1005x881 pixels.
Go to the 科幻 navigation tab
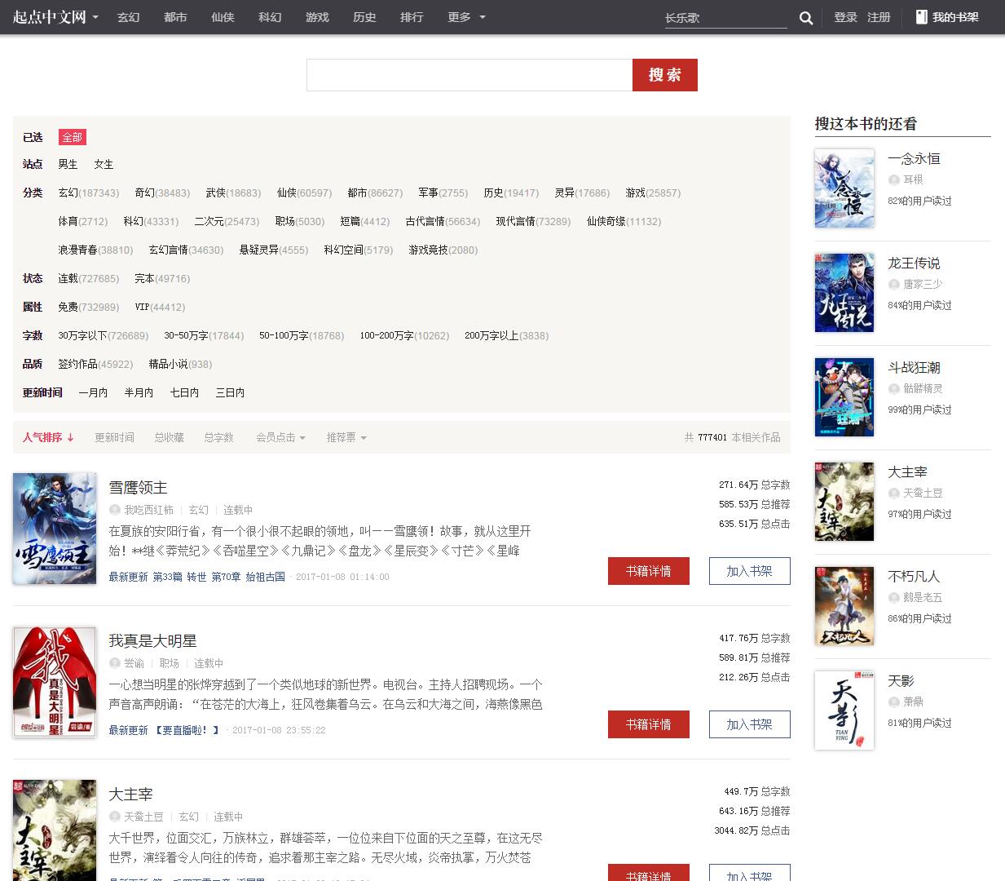click(x=270, y=17)
